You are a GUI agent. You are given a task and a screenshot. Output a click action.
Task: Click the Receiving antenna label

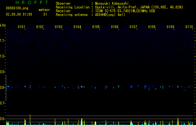(72, 15)
